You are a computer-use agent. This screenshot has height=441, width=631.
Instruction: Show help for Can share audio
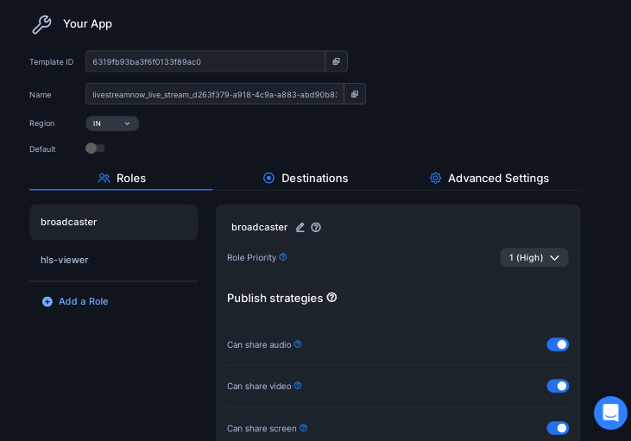coord(298,344)
